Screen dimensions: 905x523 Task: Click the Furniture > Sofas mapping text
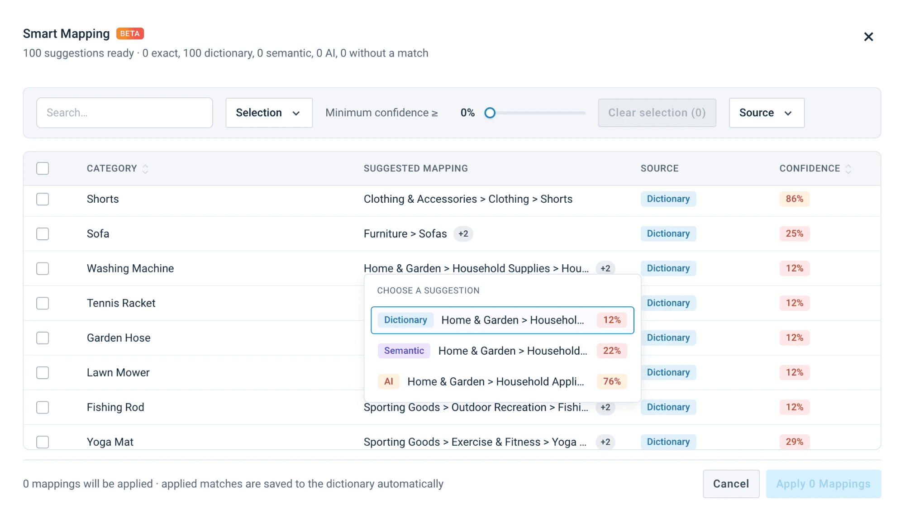pos(405,234)
